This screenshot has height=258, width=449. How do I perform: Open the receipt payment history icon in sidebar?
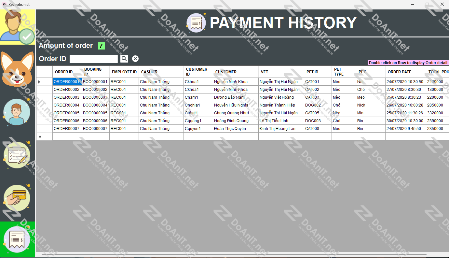coord(18,240)
